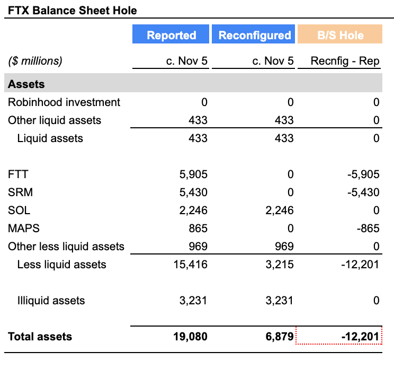Viewport: 394px width, 369px height.
Task: Click 'c. Nov 5' under the Reconfigured header
Action: [x=273, y=61]
